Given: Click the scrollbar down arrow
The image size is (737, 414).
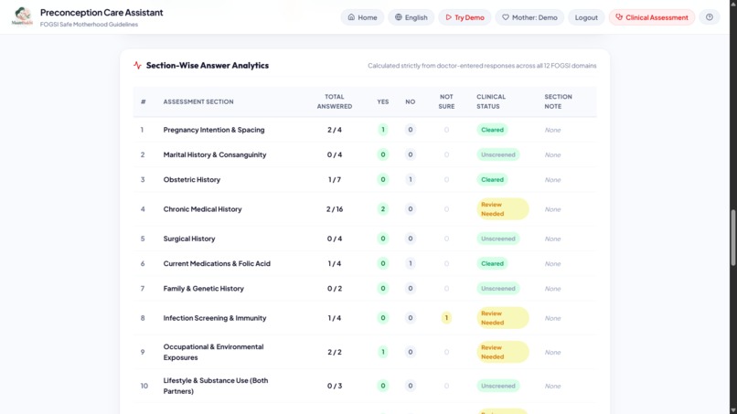Looking at the screenshot, I should click(732, 410).
